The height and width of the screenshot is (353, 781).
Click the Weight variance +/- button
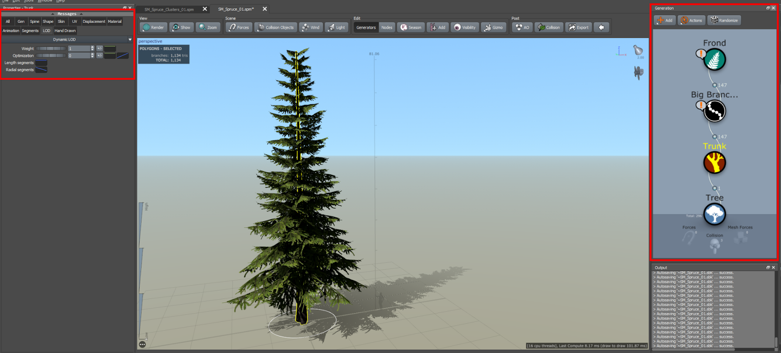pyautogui.click(x=100, y=49)
